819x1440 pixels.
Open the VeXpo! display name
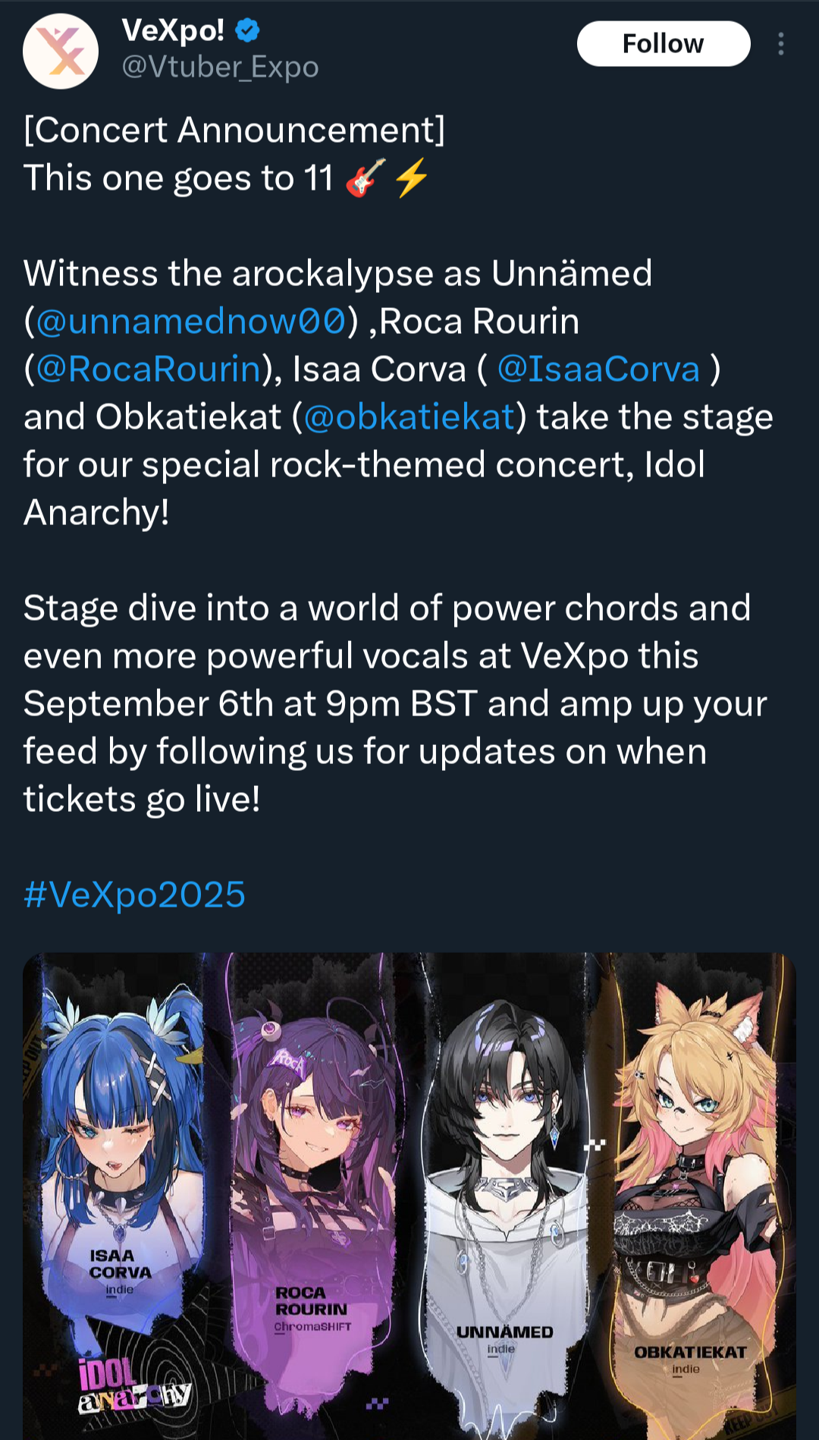173,30
